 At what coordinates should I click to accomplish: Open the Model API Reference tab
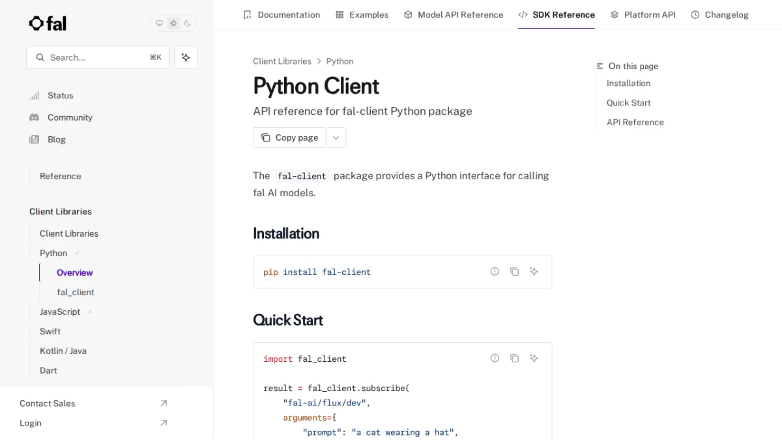tap(454, 14)
